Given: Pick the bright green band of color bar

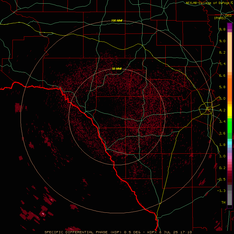Looking at the screenshot, I should point(230,126).
